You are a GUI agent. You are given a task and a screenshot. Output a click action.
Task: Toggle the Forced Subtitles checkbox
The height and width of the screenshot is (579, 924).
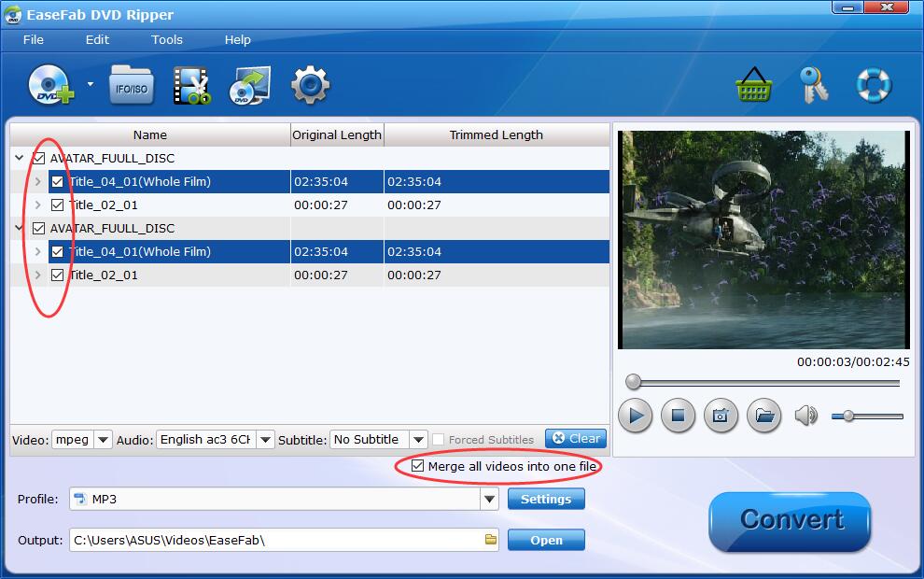[438, 439]
